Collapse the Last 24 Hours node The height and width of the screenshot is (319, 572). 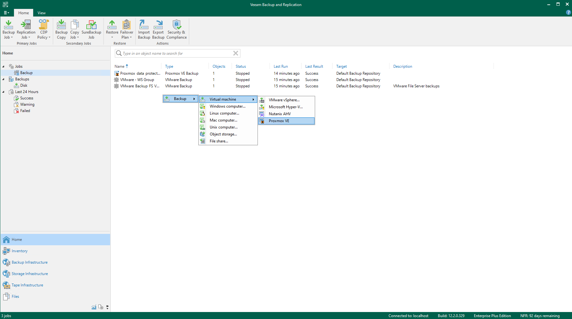click(3, 92)
